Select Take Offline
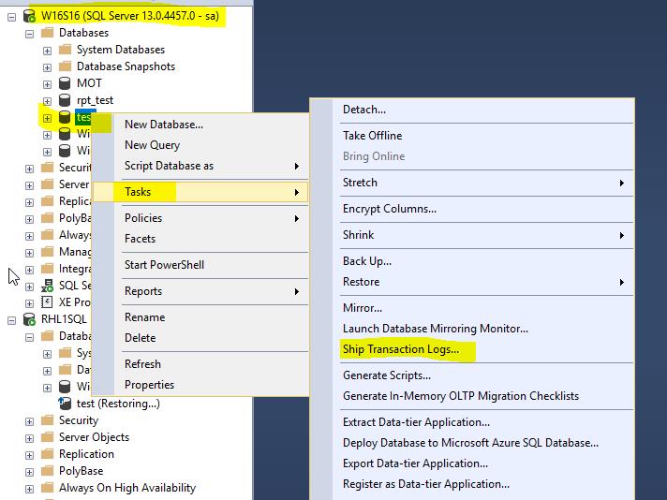Screen dimensions: 667x500 (472, 136)
